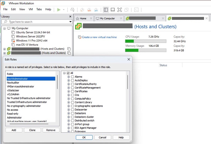Expand the Datacenter privilege node

tap(69, 110)
